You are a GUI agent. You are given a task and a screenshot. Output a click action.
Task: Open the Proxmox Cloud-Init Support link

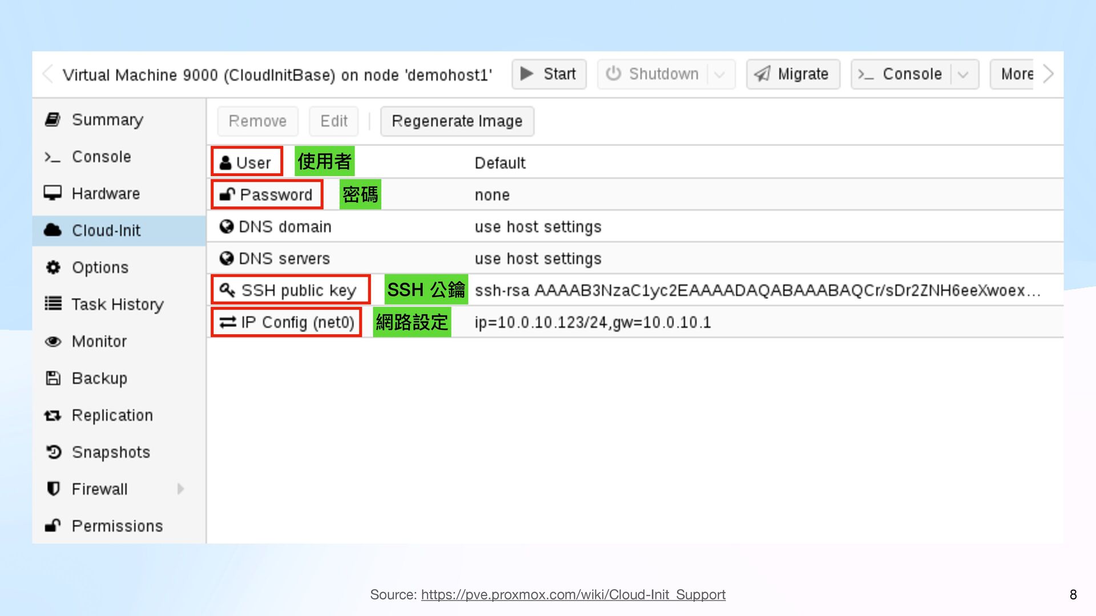tap(573, 594)
